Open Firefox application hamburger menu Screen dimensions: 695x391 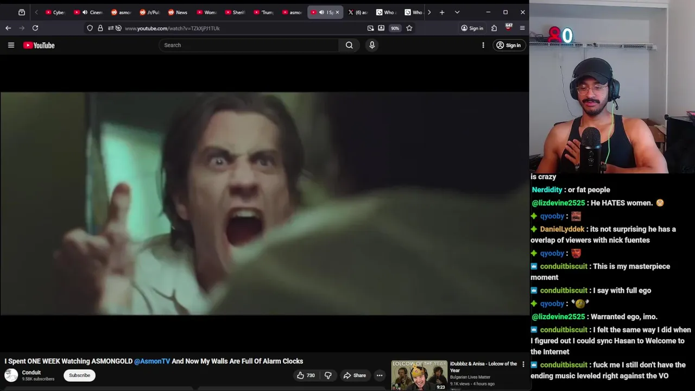click(522, 28)
